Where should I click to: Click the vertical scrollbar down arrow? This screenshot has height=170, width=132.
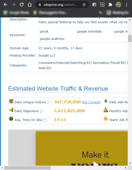pyautogui.click(x=130, y=164)
